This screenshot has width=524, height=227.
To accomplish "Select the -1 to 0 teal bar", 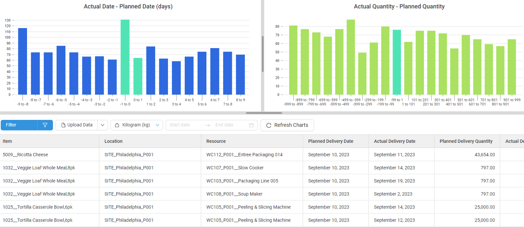I will pyautogui.click(x=125, y=57).
